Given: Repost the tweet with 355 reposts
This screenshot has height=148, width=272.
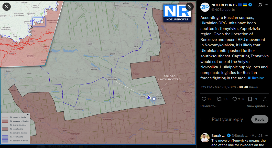Looking at the screenshot, I should tap(222, 99).
